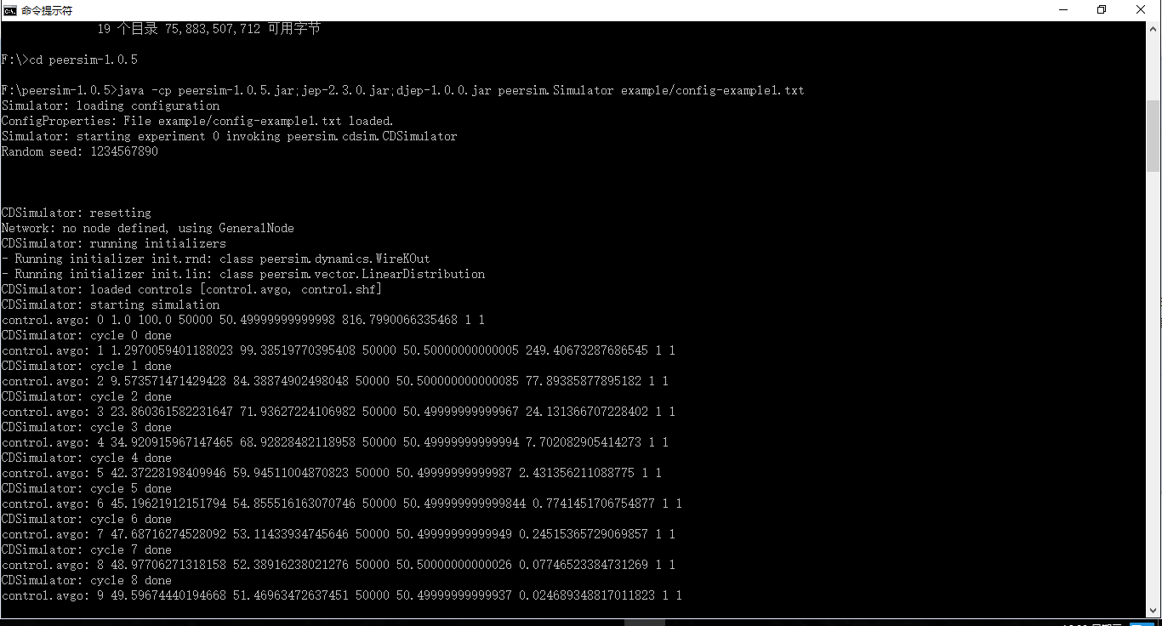Screen dimensions: 1162x626
Task: Click 'CDSimulator: cycle 5 done' line
Action: tap(86, 488)
